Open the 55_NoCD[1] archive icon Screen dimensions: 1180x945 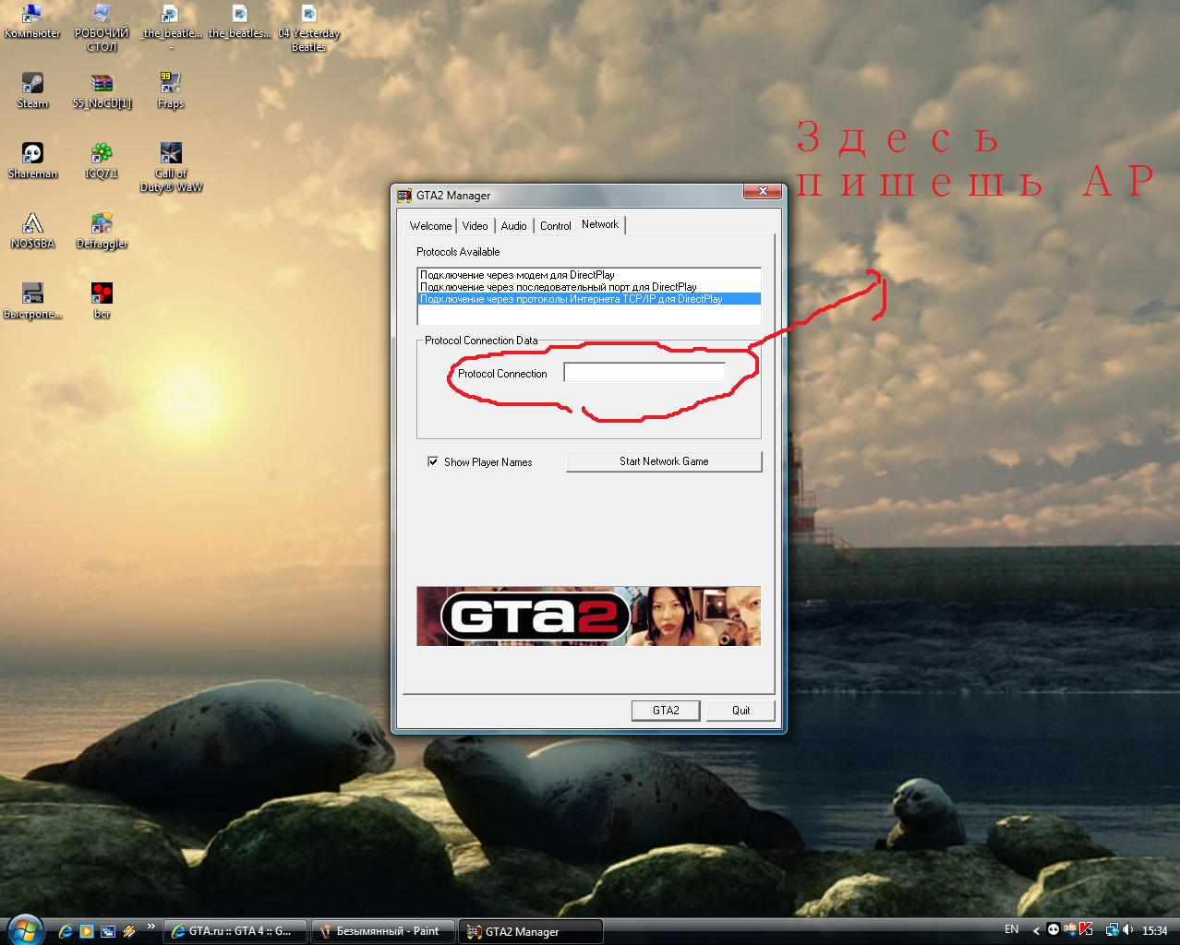102,90
